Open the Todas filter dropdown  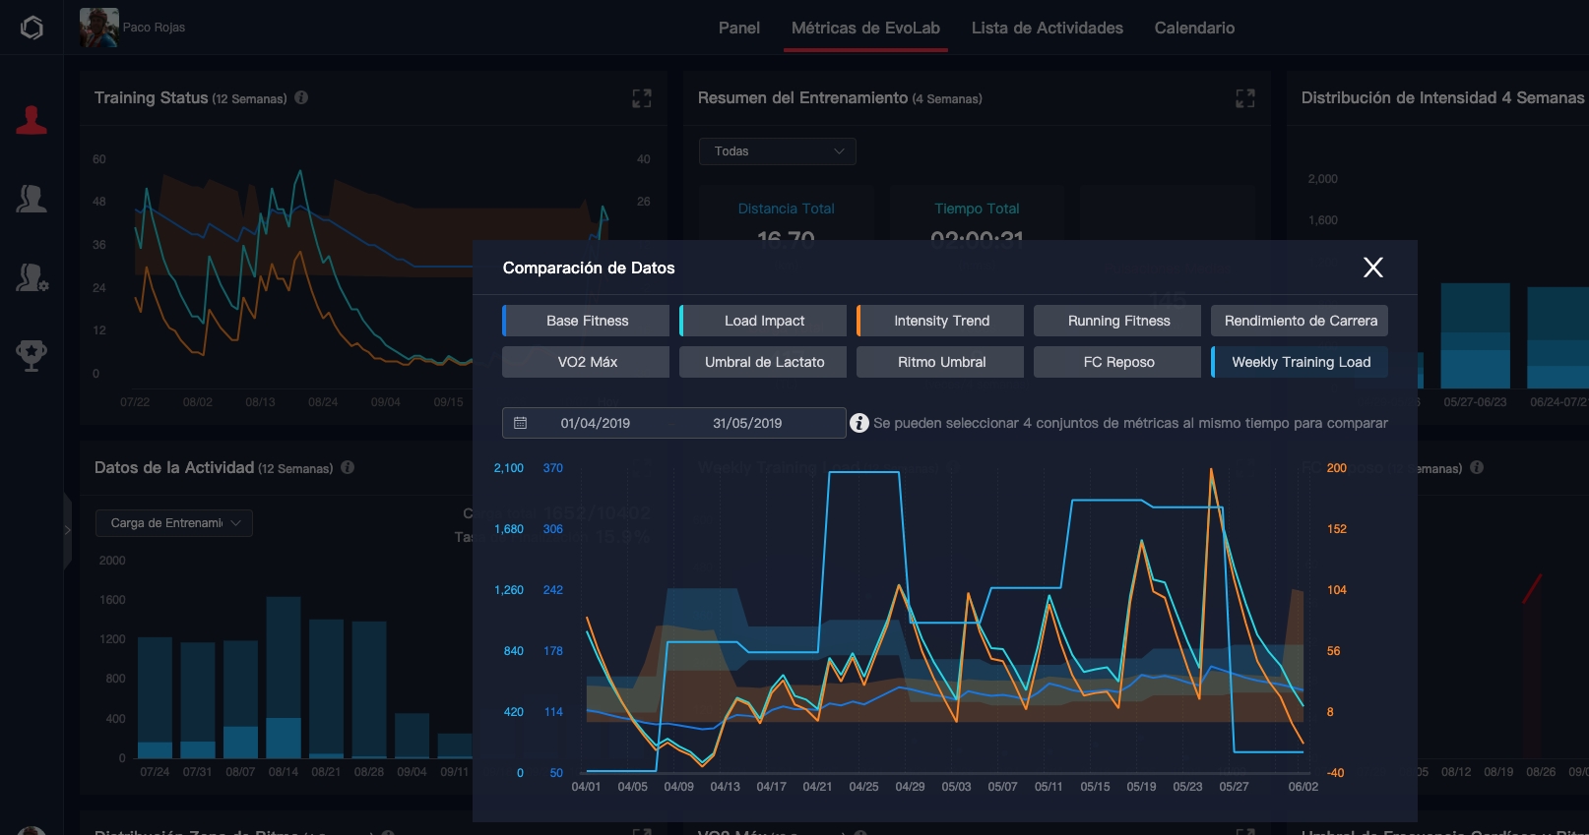click(777, 151)
